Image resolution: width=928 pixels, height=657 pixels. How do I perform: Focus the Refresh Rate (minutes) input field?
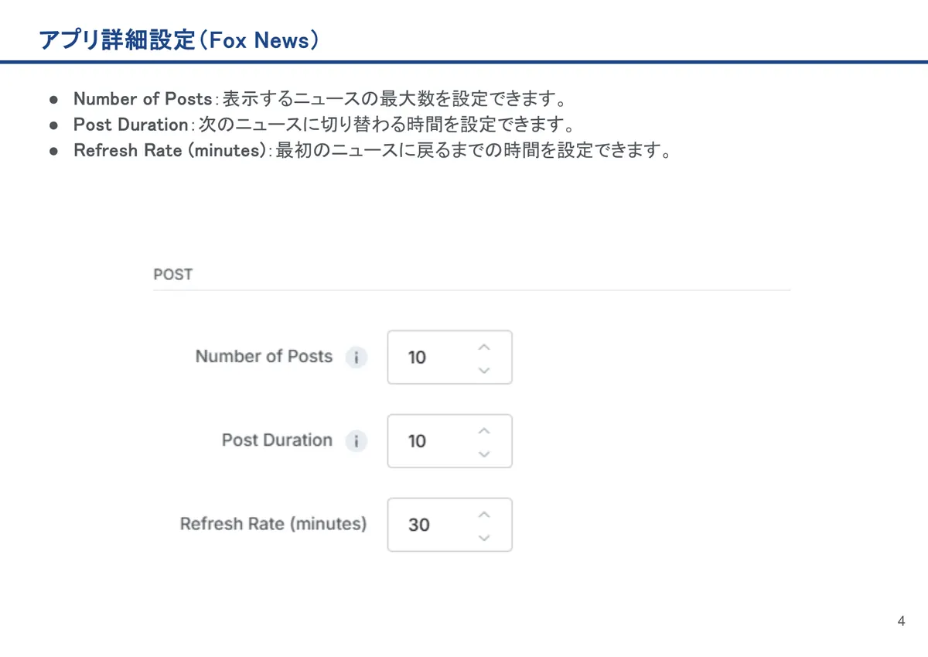click(449, 525)
